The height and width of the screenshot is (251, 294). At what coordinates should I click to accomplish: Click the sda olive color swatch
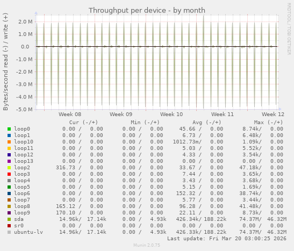pyautogui.click(x=9, y=219)
